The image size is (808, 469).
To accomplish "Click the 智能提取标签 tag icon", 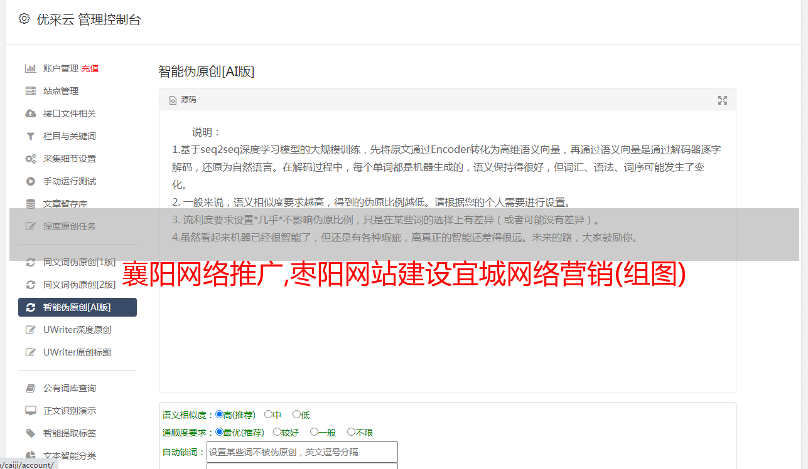I will [30, 433].
